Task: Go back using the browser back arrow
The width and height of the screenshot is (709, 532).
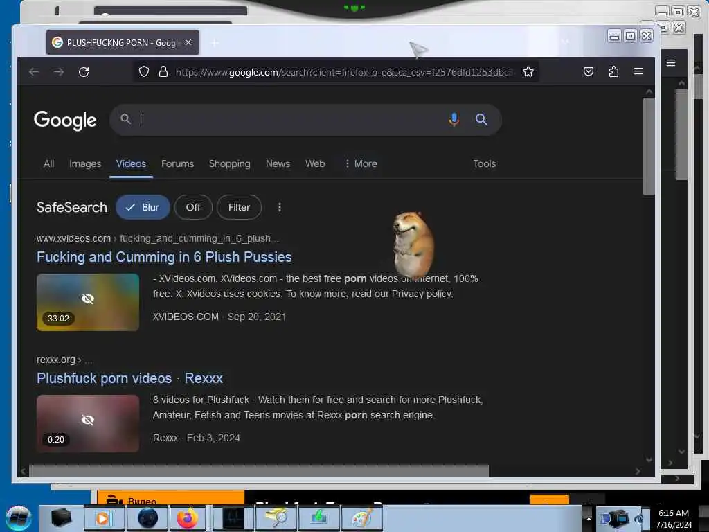Action: 34,72
